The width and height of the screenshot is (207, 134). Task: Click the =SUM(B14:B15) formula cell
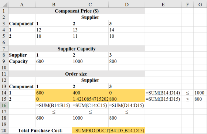[54, 105]
